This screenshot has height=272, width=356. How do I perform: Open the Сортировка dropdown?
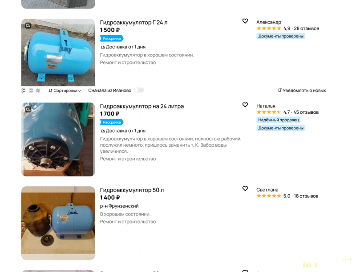pos(65,90)
